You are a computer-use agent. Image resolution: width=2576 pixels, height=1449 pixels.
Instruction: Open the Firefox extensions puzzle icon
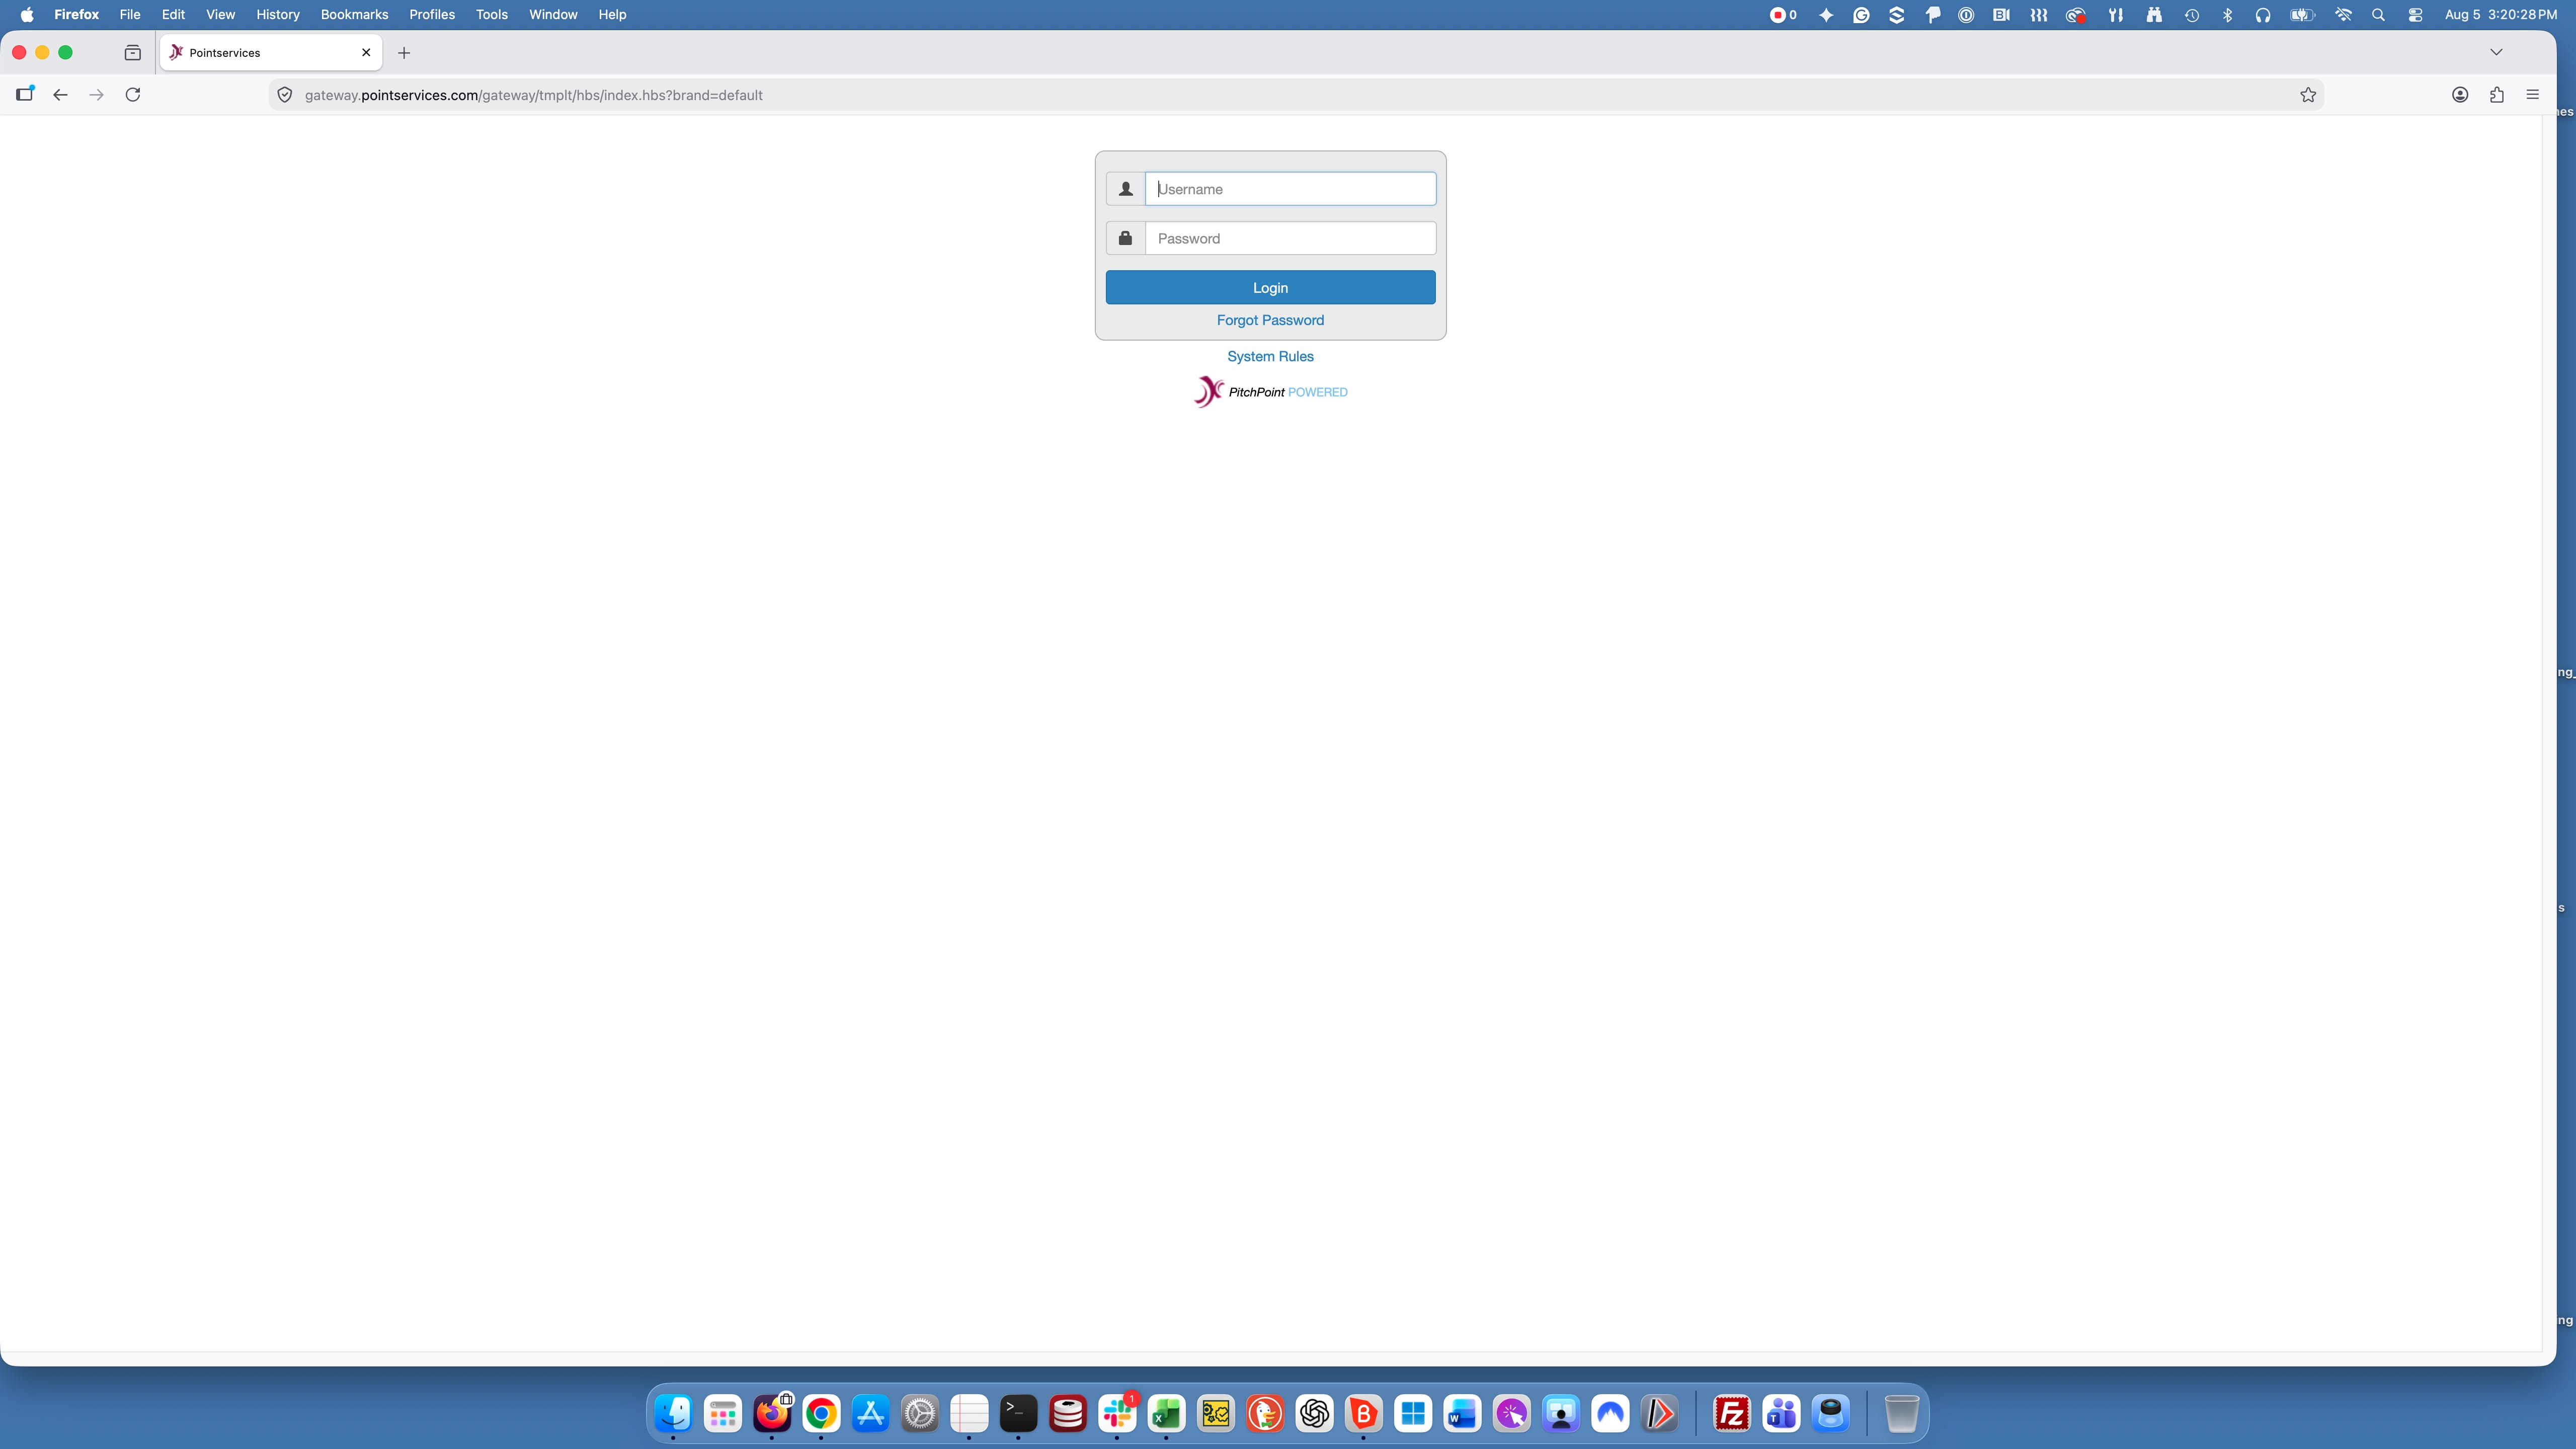[x=2497, y=95]
